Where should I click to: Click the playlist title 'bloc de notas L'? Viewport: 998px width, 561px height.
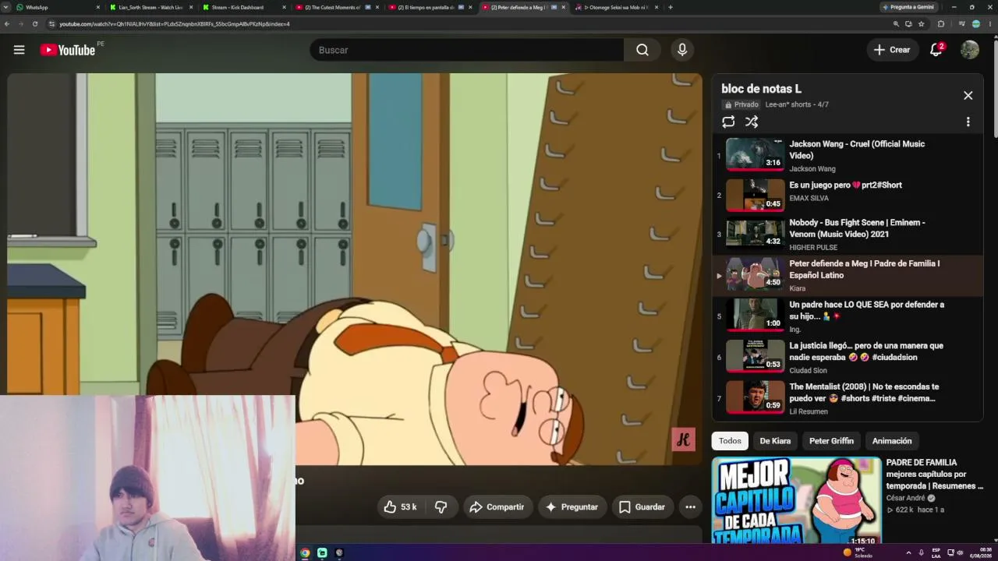[x=761, y=89]
